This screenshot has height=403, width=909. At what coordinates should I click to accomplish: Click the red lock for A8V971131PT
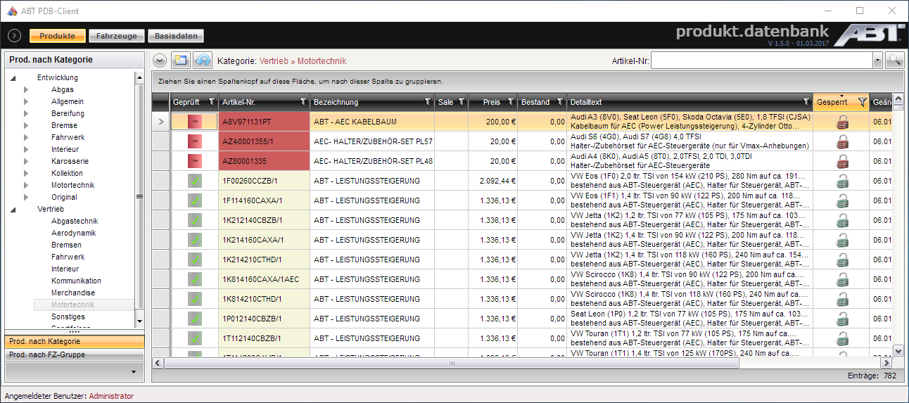[x=841, y=122]
